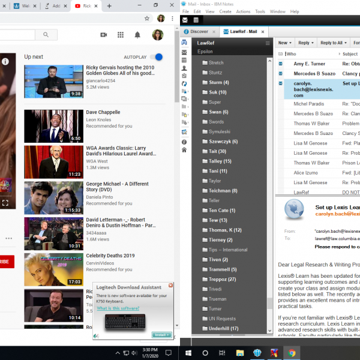Click the three-dot more actions under the video
Viewport: 360px width, 360px height.
(9, 238)
